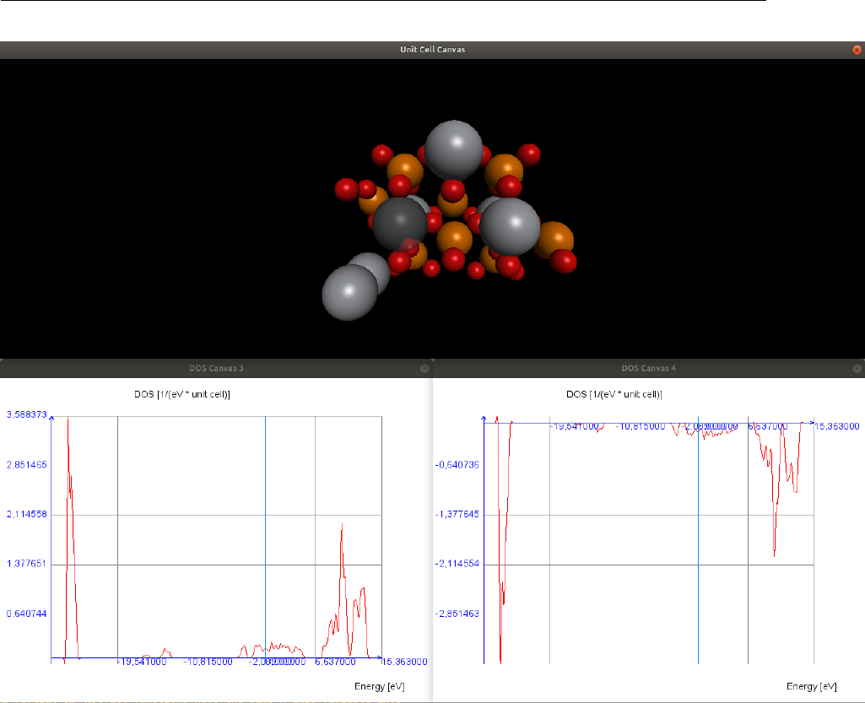The width and height of the screenshot is (865, 703).
Task: Click the large gray atom on the right
Action: (x=510, y=226)
